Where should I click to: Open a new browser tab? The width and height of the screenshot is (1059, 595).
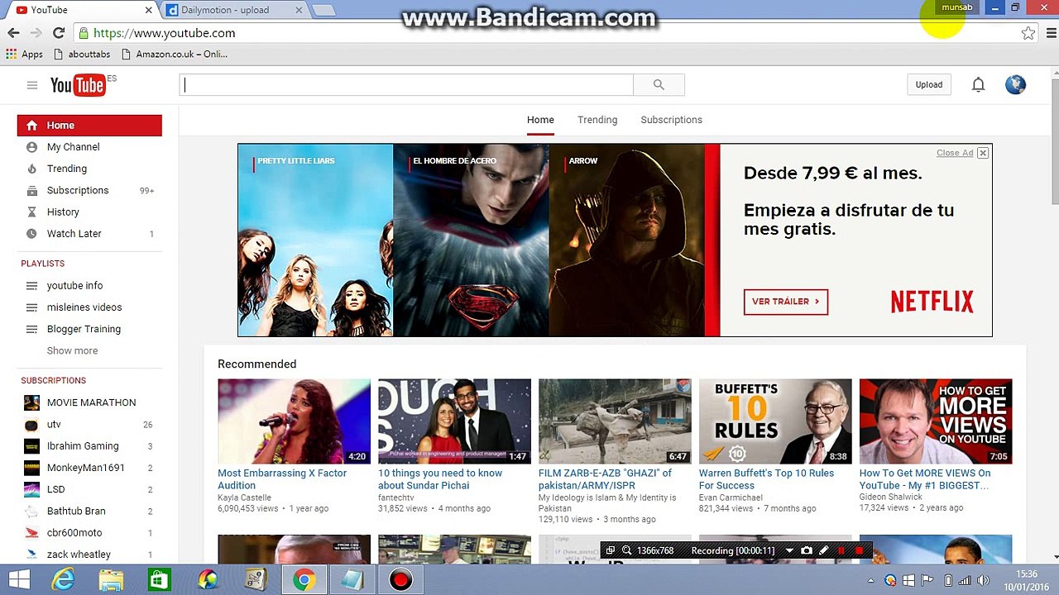(x=323, y=11)
